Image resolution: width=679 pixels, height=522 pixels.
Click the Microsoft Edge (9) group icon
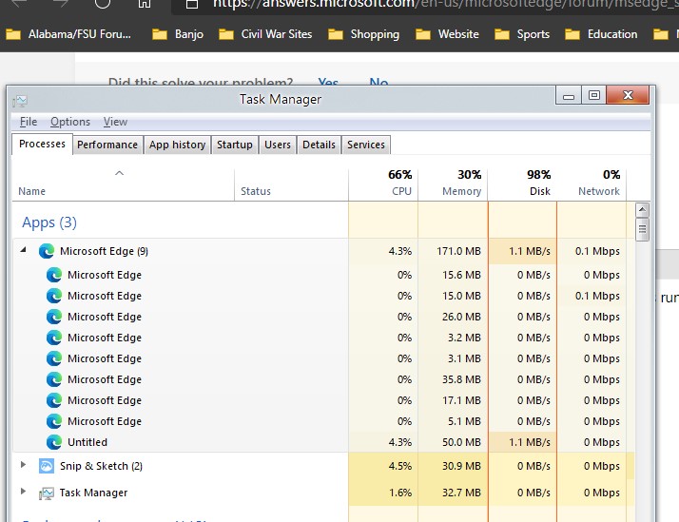(47, 251)
